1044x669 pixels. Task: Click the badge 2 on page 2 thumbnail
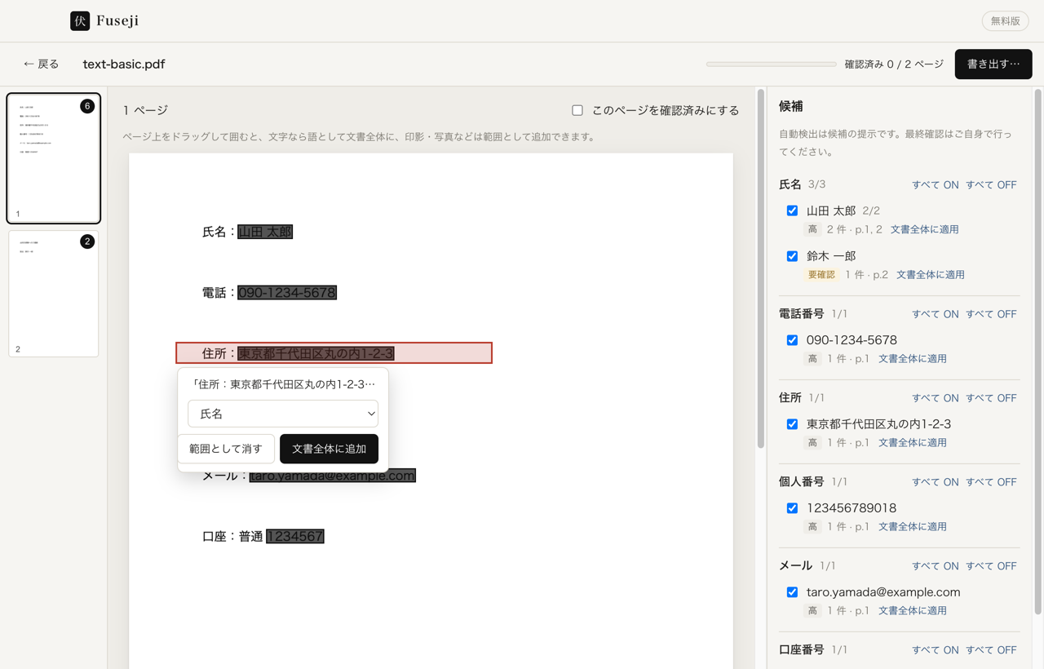tap(87, 241)
